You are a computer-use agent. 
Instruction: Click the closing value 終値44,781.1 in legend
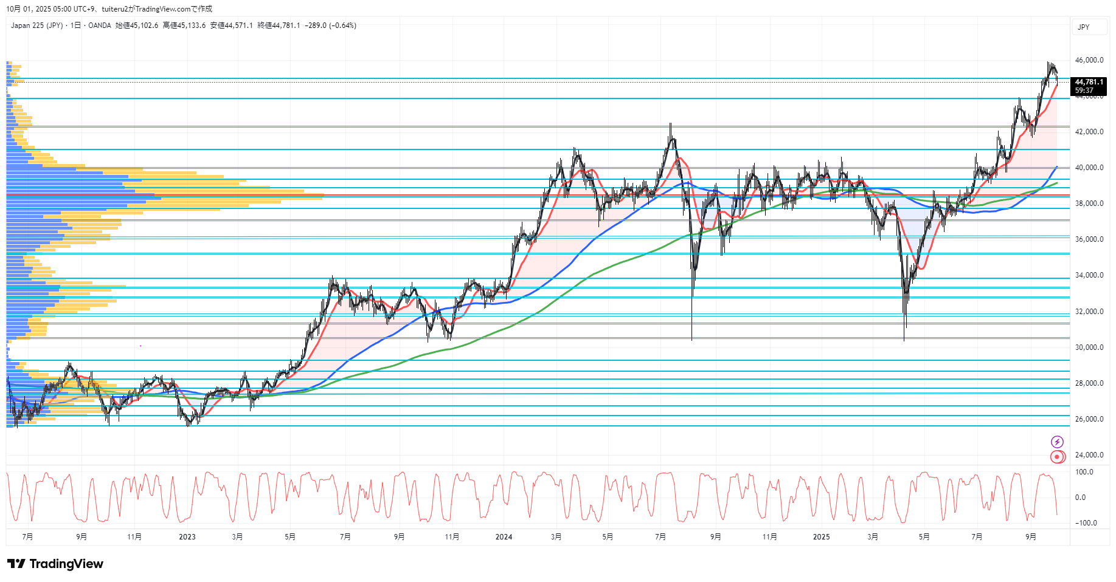click(279, 26)
